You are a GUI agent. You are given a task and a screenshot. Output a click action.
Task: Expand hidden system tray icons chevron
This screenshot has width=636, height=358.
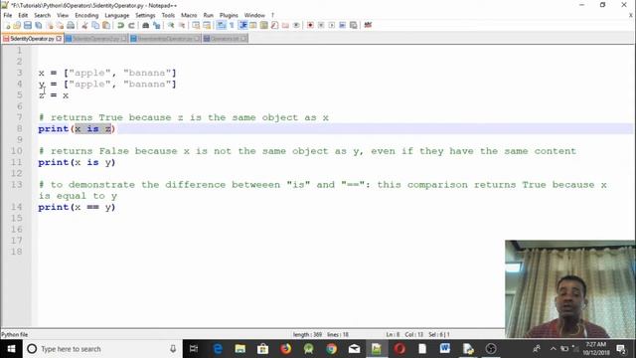554,349
